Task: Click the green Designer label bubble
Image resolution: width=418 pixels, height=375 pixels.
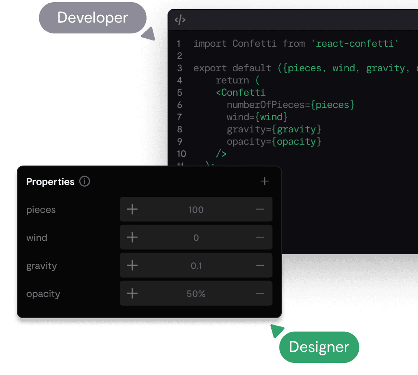Action: click(319, 347)
